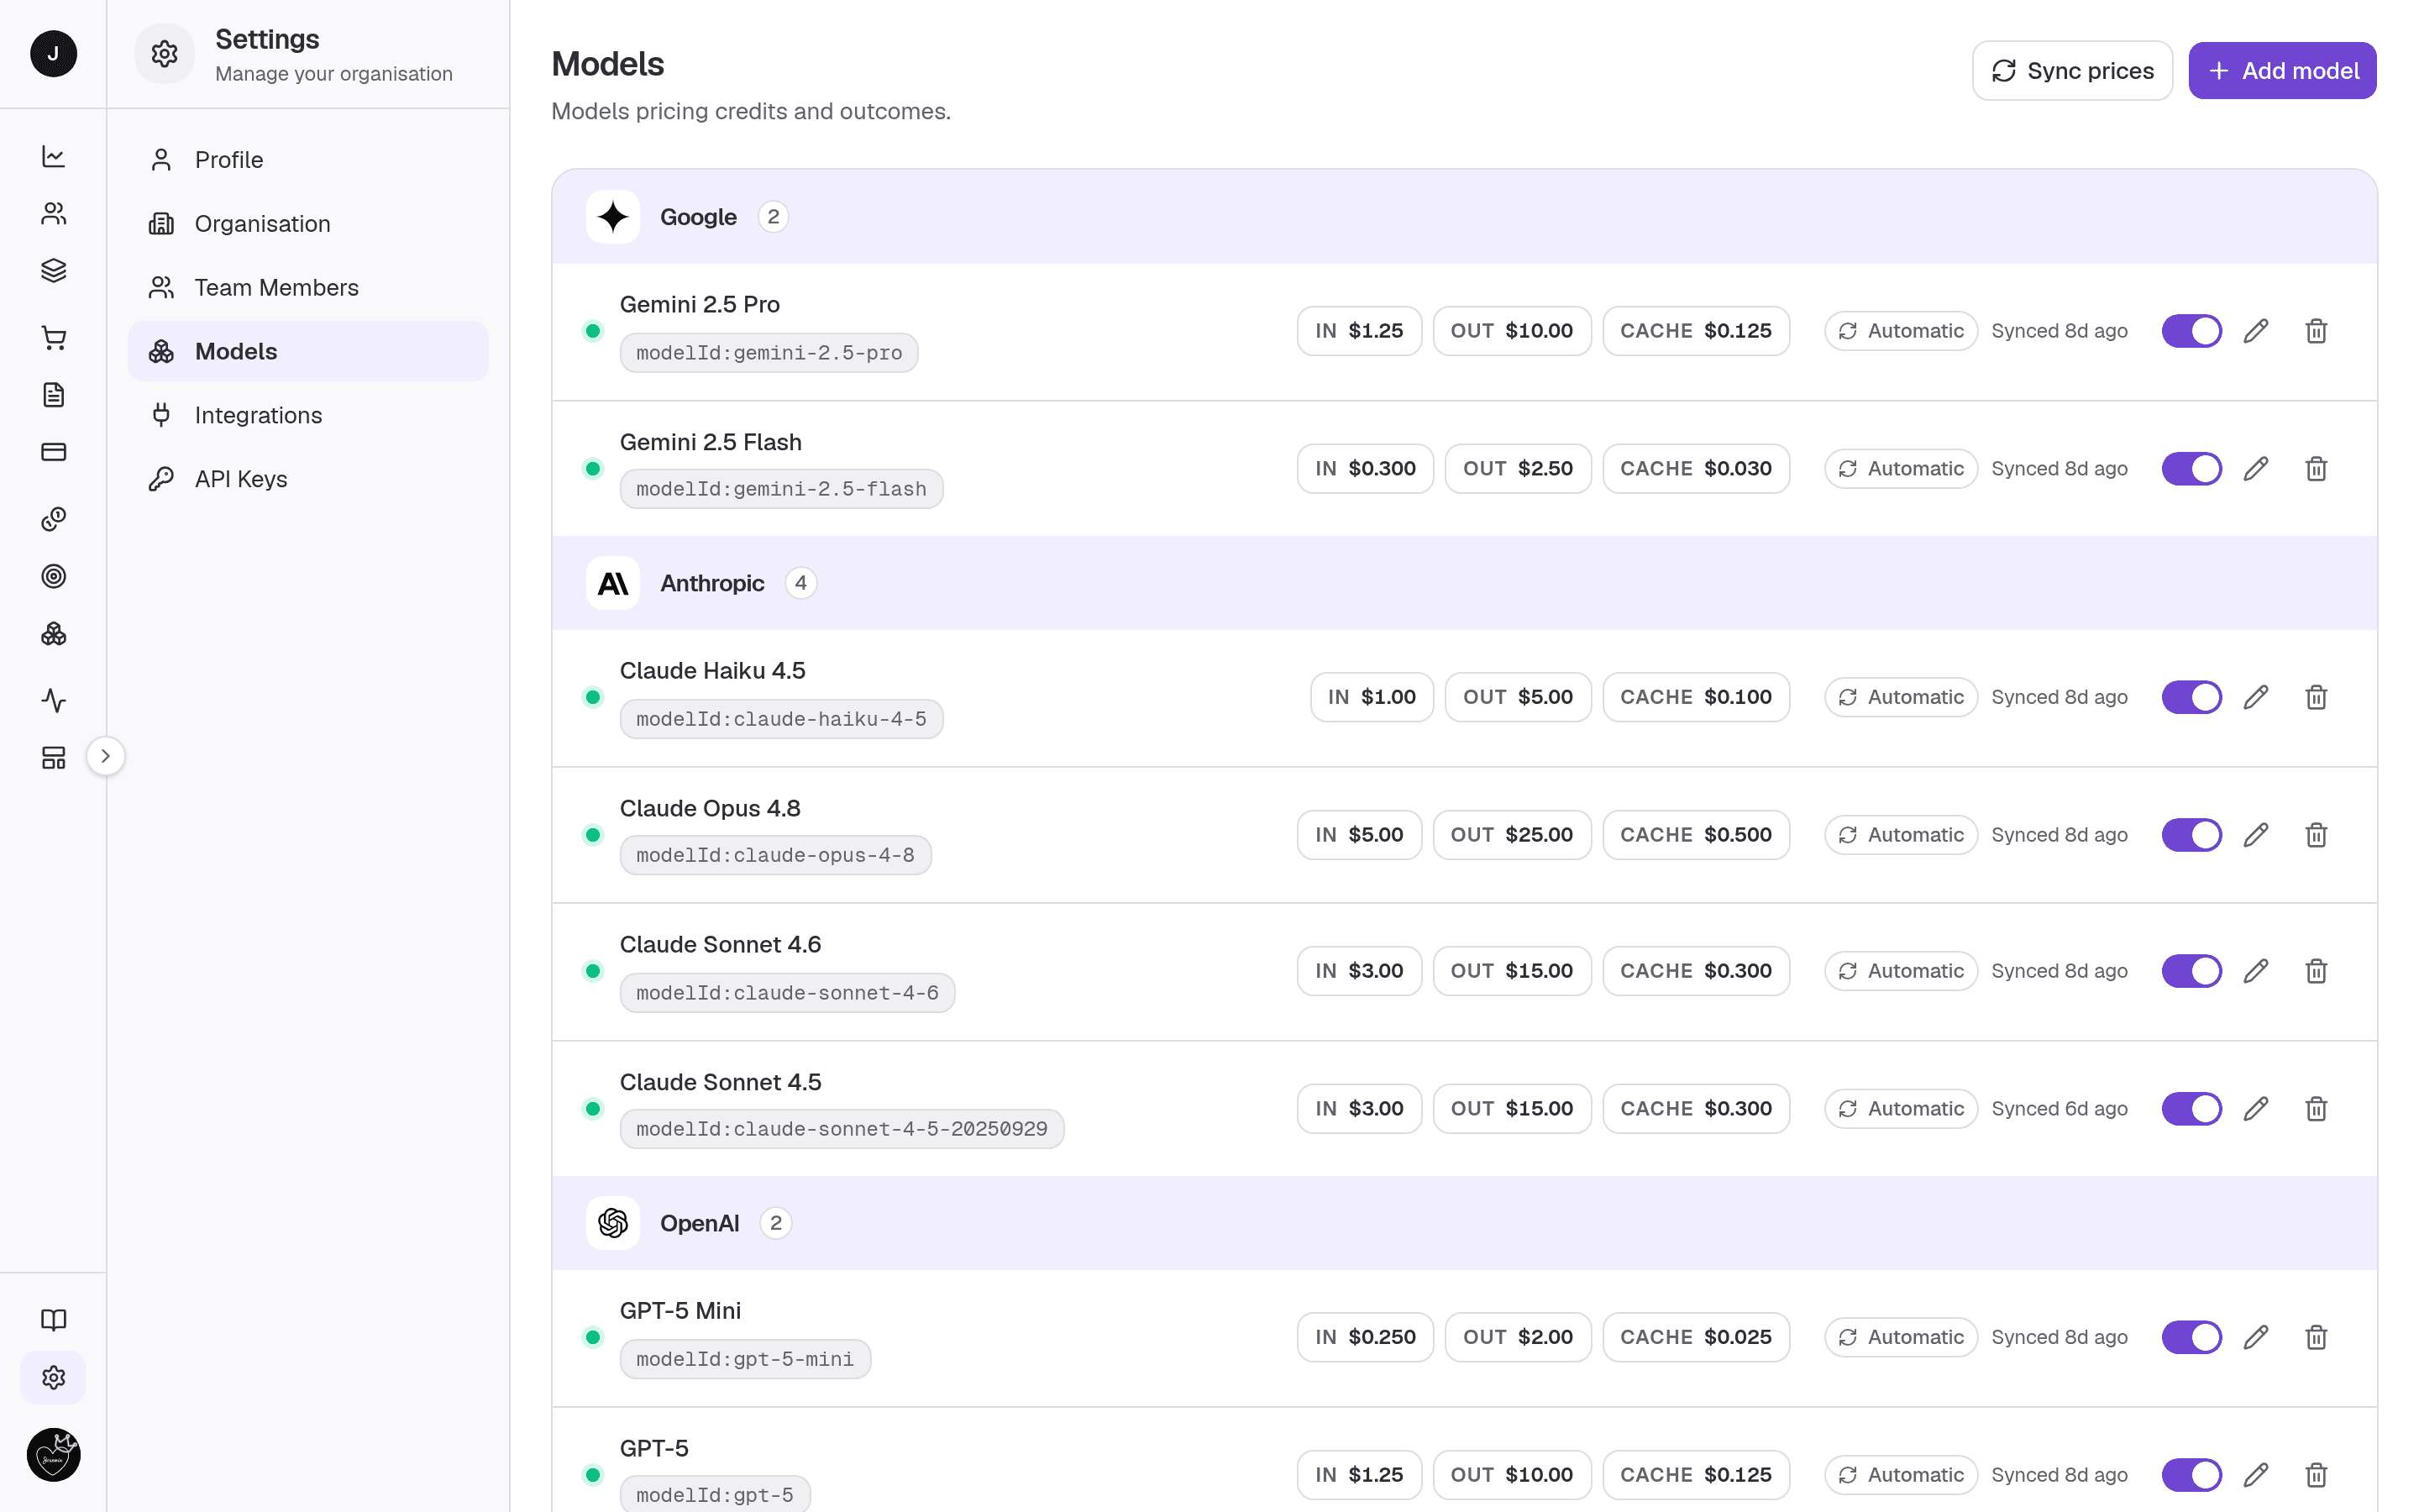This screenshot has height=1512, width=2419.
Task: Open the analytics chart icon in left rail
Action: (x=53, y=156)
